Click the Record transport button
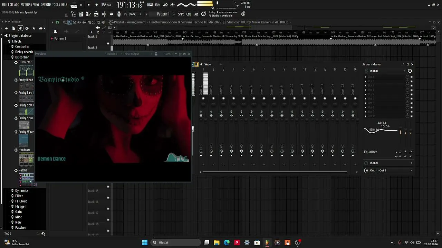 (x=96, y=5)
